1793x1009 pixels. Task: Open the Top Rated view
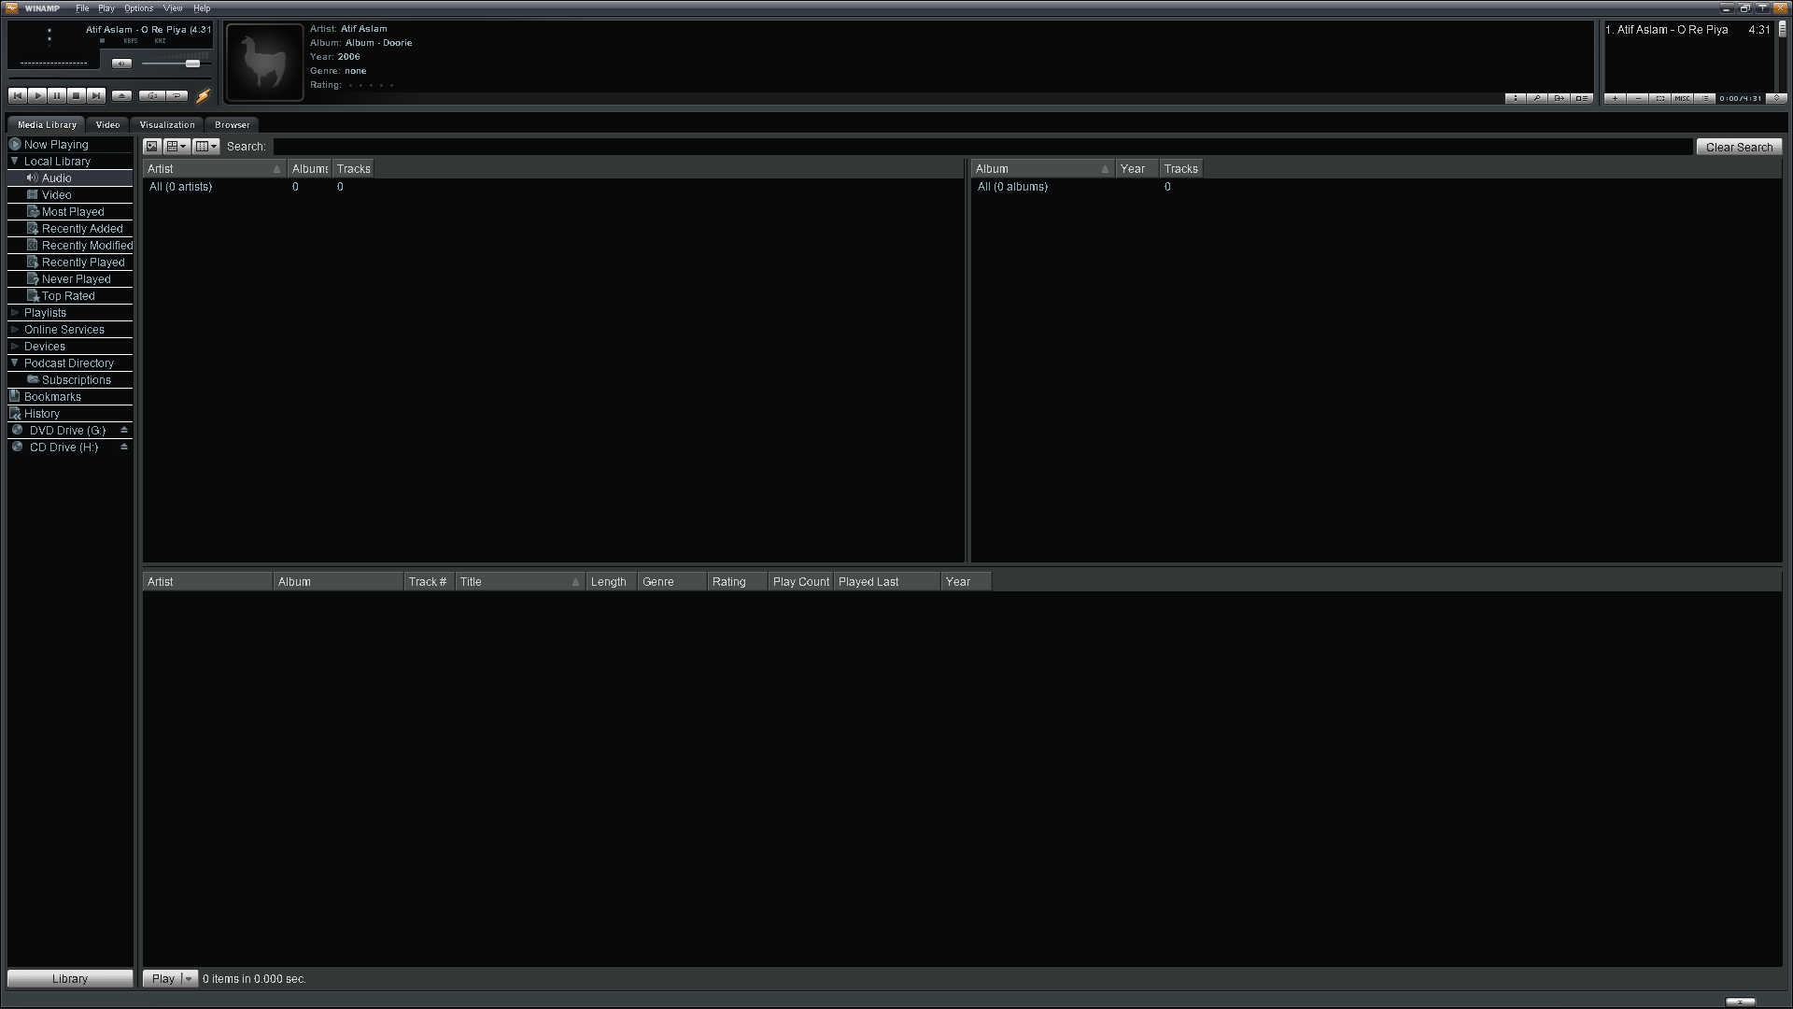tap(70, 296)
